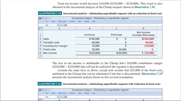Click the formula bar in Illustration 7.18 spreadsheet

(114, 25)
